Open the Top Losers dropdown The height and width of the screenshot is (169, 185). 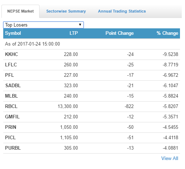(43, 25)
